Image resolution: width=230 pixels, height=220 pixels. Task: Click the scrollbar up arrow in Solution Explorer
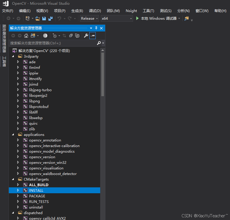click(x=103, y=50)
